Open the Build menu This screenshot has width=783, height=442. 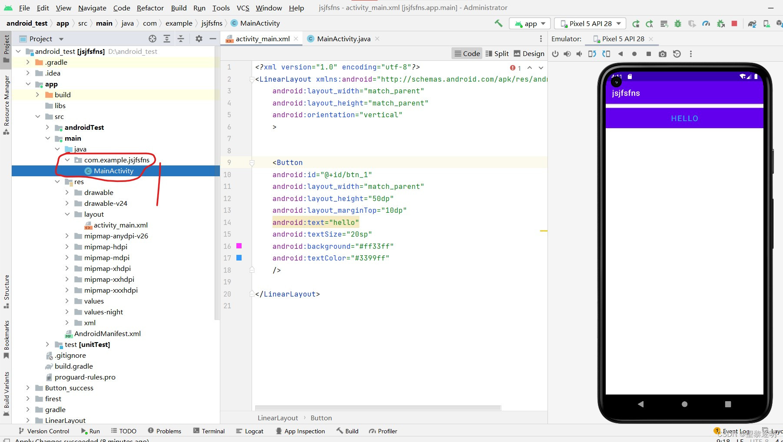(179, 8)
